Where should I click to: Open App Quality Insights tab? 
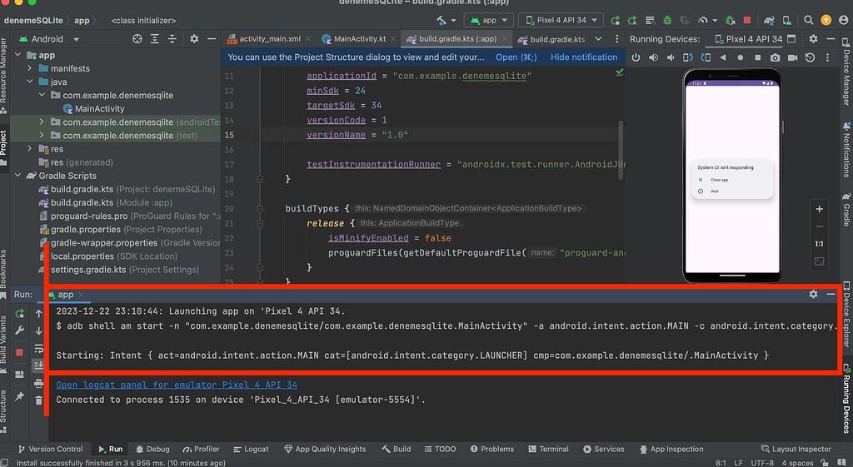tap(325, 449)
